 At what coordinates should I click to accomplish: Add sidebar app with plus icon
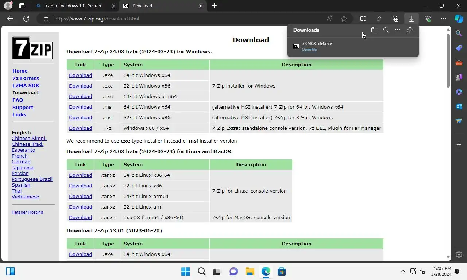[x=459, y=145]
